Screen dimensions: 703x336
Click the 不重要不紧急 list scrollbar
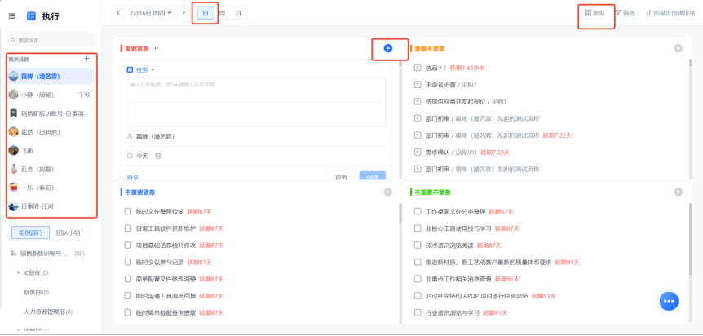click(x=691, y=238)
